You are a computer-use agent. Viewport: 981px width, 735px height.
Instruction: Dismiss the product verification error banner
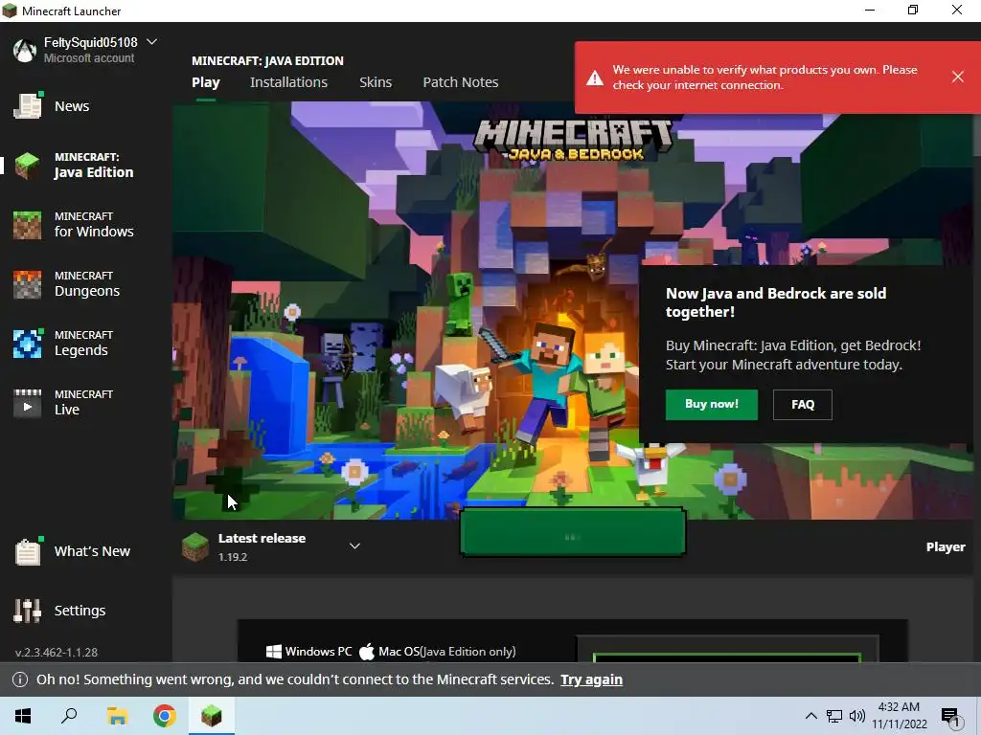coord(957,77)
